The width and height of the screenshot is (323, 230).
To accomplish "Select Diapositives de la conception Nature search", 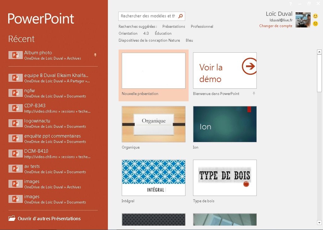I will click(x=149, y=40).
